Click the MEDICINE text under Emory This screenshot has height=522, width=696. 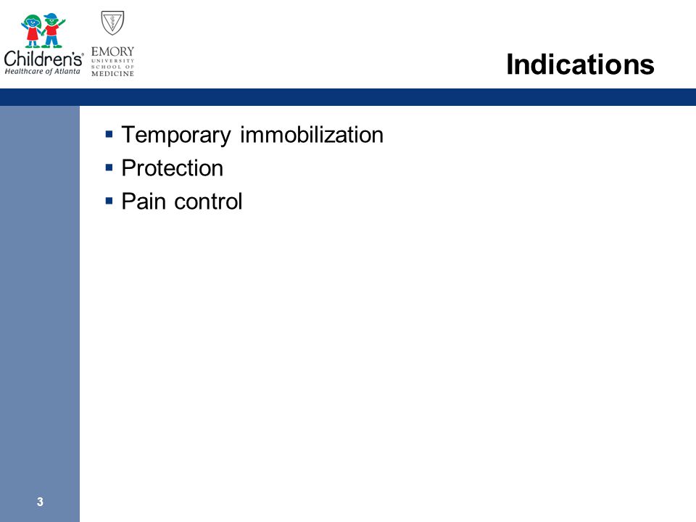(113, 74)
